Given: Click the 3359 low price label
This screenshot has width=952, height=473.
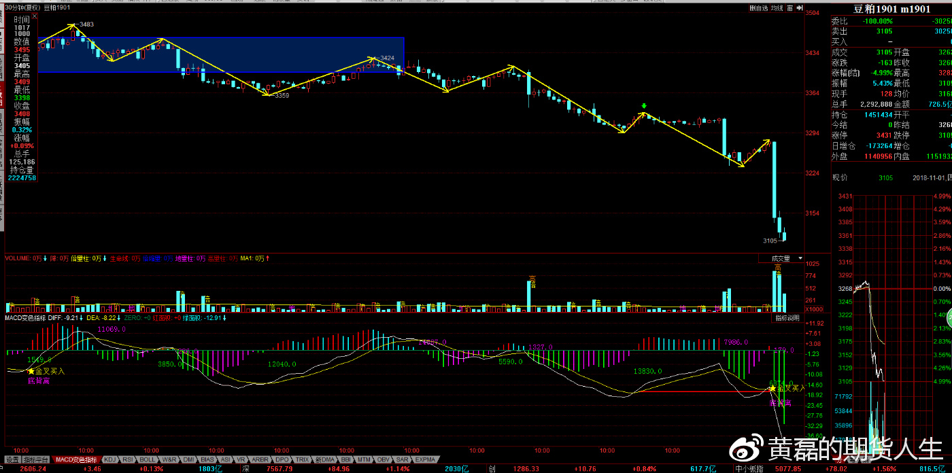Looking at the screenshot, I should tap(282, 96).
